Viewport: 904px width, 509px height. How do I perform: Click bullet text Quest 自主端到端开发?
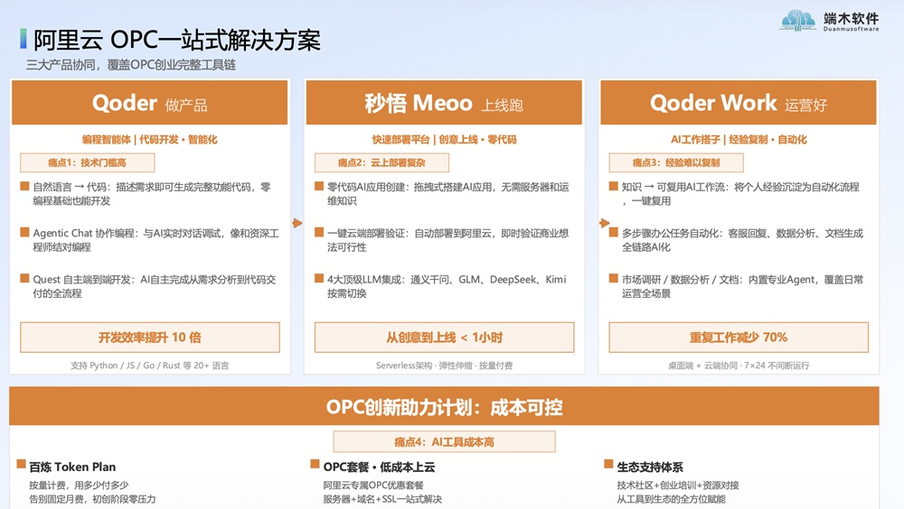point(83,279)
